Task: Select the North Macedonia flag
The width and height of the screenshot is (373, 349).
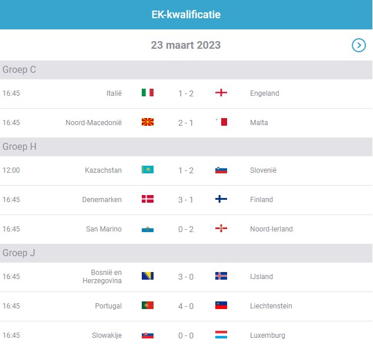Action: pyautogui.click(x=148, y=122)
